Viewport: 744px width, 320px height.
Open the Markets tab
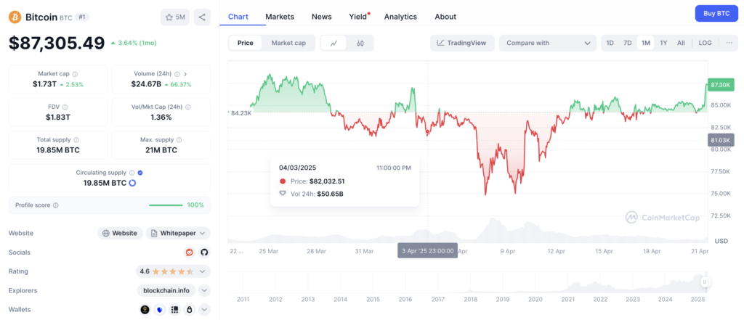(x=280, y=17)
